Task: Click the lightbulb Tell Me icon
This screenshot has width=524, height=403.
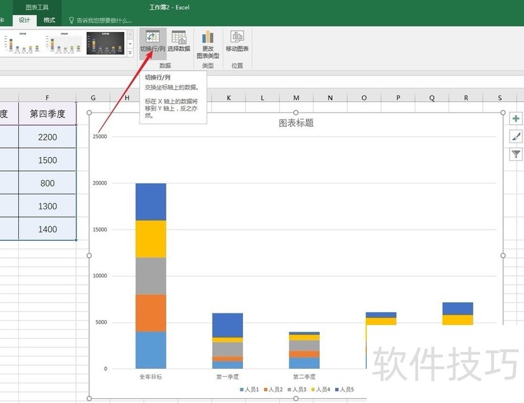Action: pos(71,20)
